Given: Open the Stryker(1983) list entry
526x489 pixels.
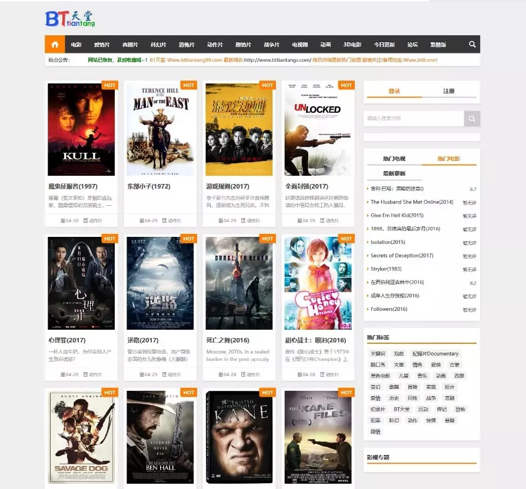Looking at the screenshot, I should [x=386, y=269].
